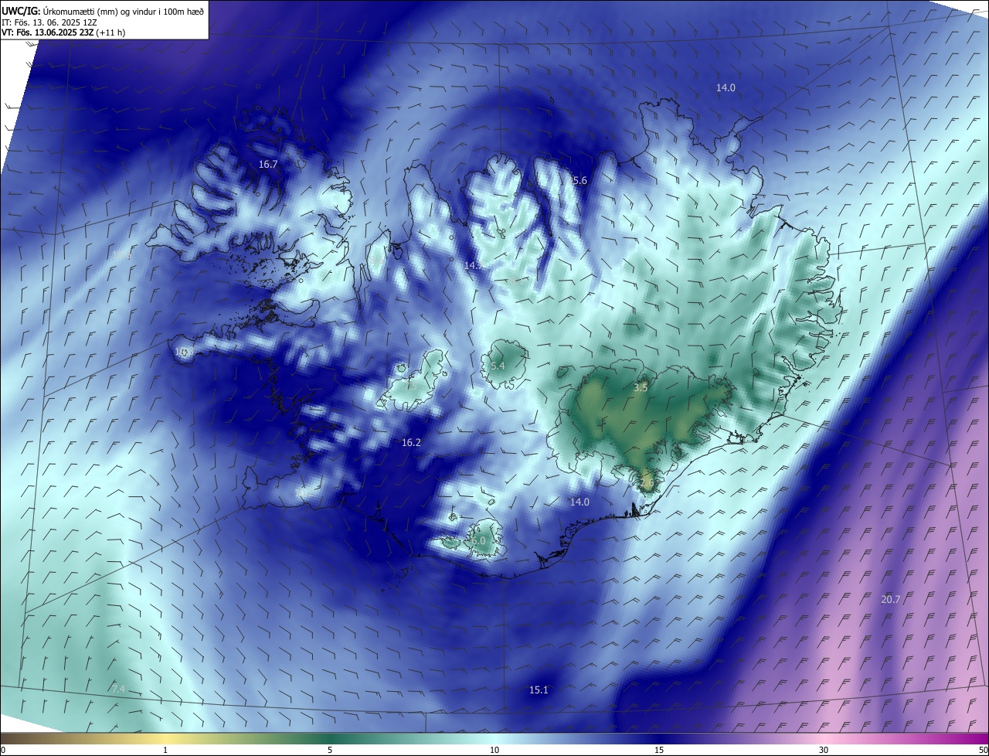Click the 10.2 value on the southwest peninsula
This screenshot has width=989, height=756.
pos(304,492)
